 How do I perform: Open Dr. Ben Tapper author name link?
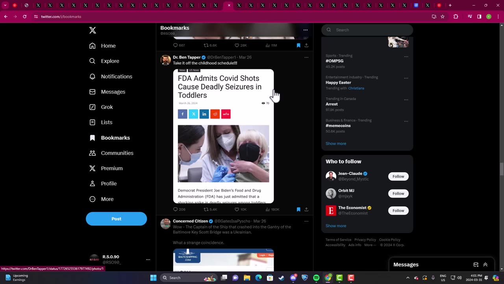pos(187,57)
